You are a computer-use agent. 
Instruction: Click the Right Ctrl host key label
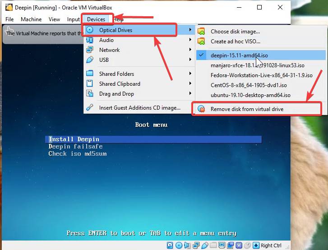[271, 245]
